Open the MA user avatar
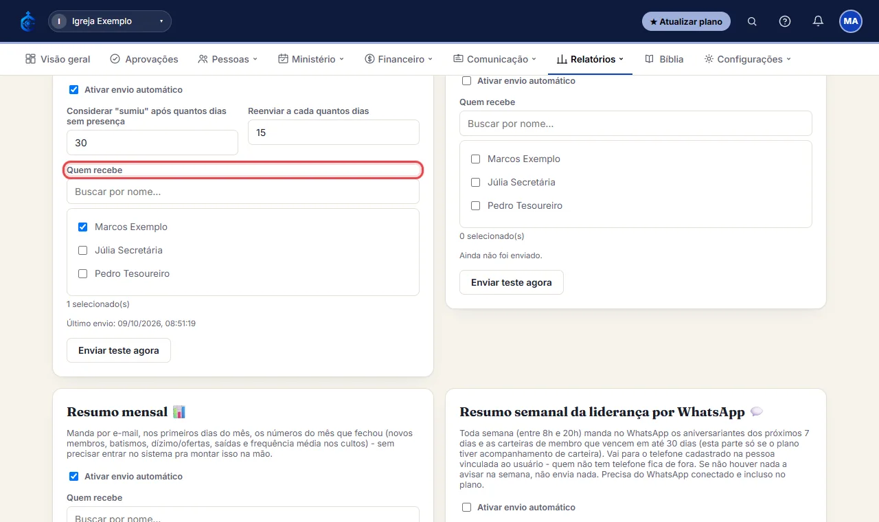 click(851, 21)
